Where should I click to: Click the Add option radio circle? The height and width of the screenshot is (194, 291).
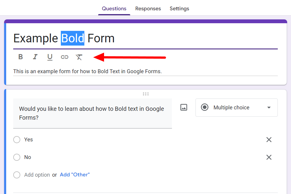tap(17, 175)
